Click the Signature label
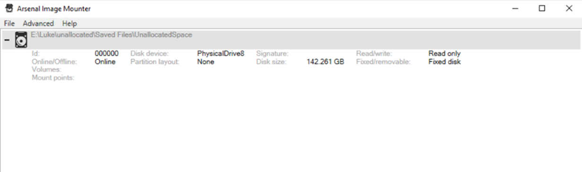The height and width of the screenshot is (172, 582). pos(272,54)
